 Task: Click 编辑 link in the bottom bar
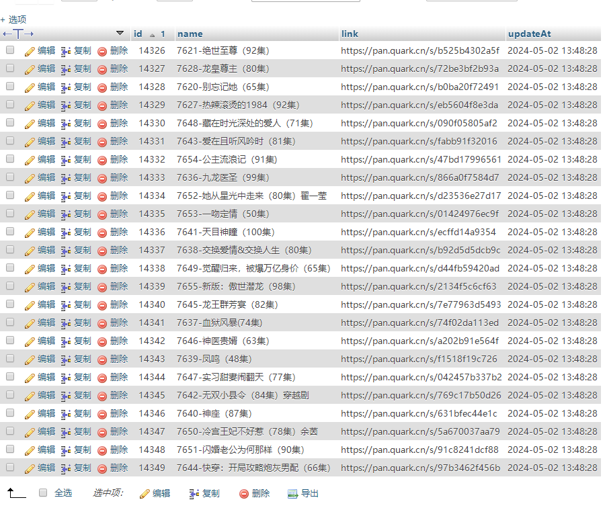point(161,493)
